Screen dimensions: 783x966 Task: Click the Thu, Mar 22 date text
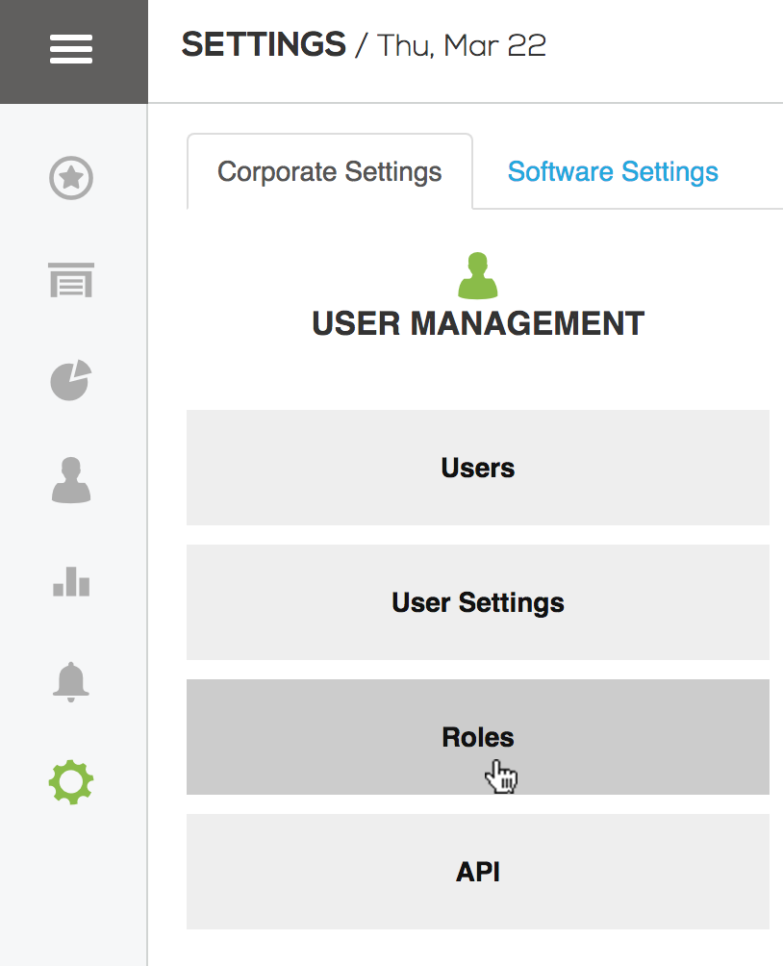coord(462,45)
